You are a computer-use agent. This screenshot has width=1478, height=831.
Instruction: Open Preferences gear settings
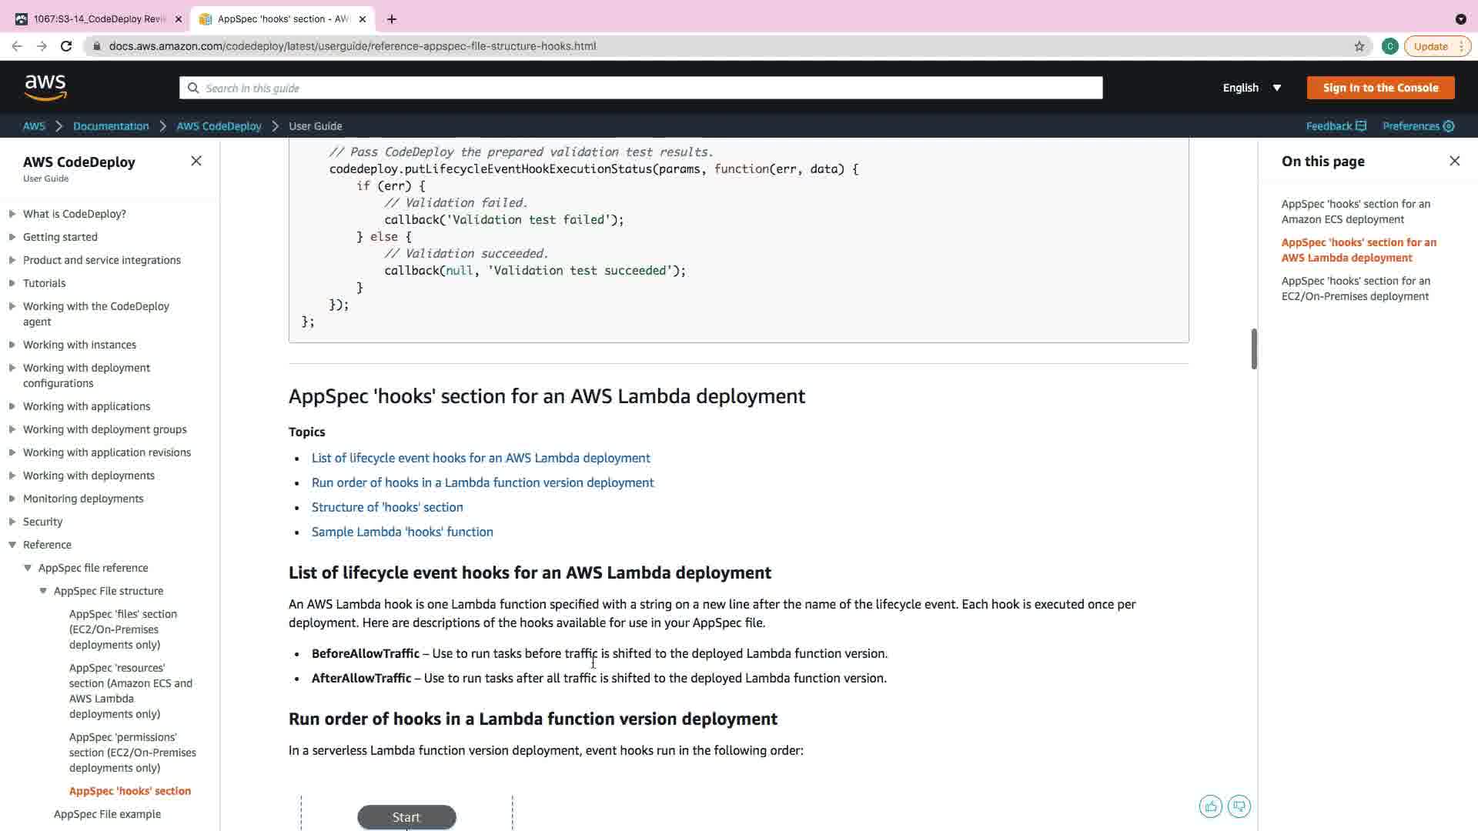(1449, 126)
